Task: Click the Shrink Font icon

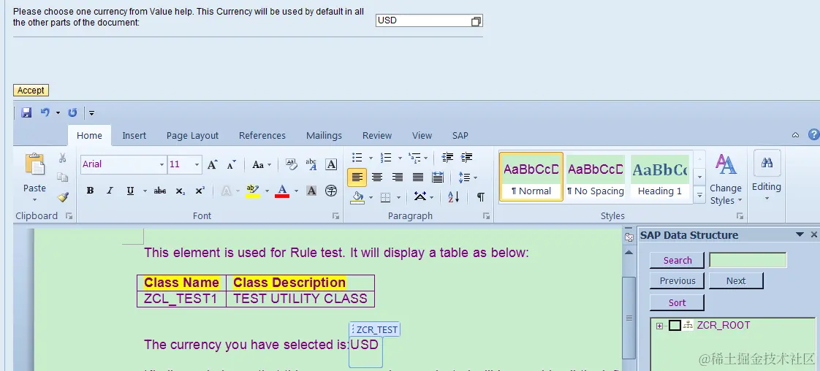Action: click(x=232, y=164)
